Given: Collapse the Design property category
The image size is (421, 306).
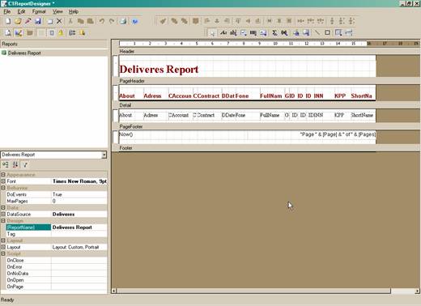Looking at the screenshot, I should [3, 221].
